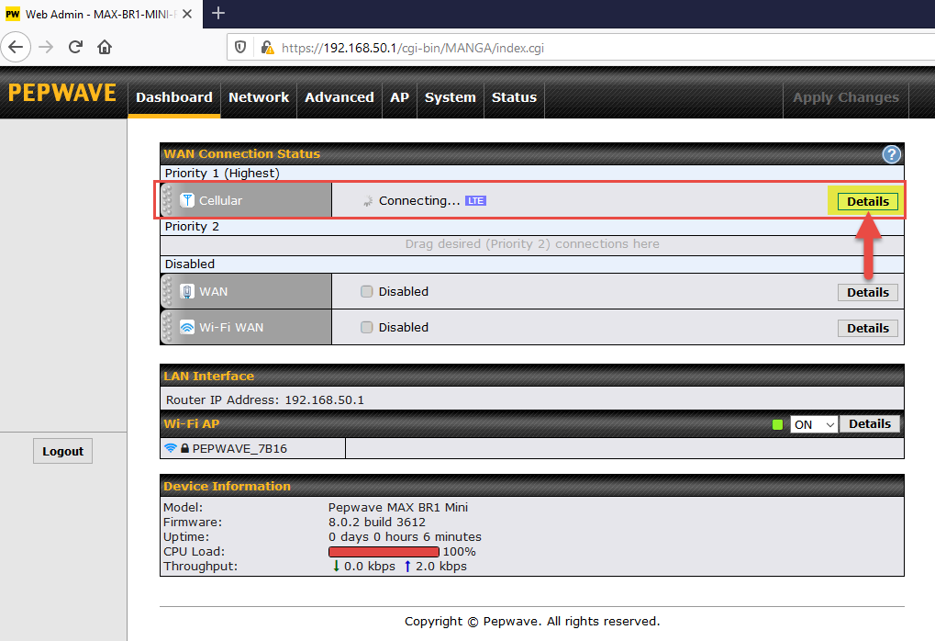Open Details for WAN connection

[868, 292]
